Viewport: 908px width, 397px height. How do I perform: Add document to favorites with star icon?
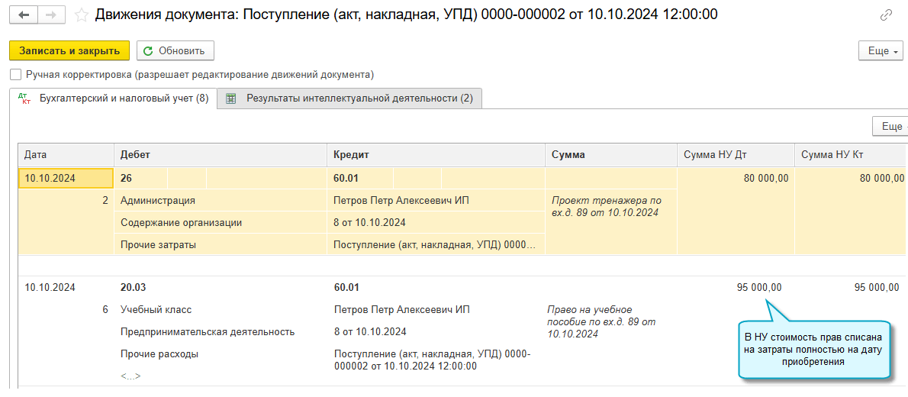[81, 15]
